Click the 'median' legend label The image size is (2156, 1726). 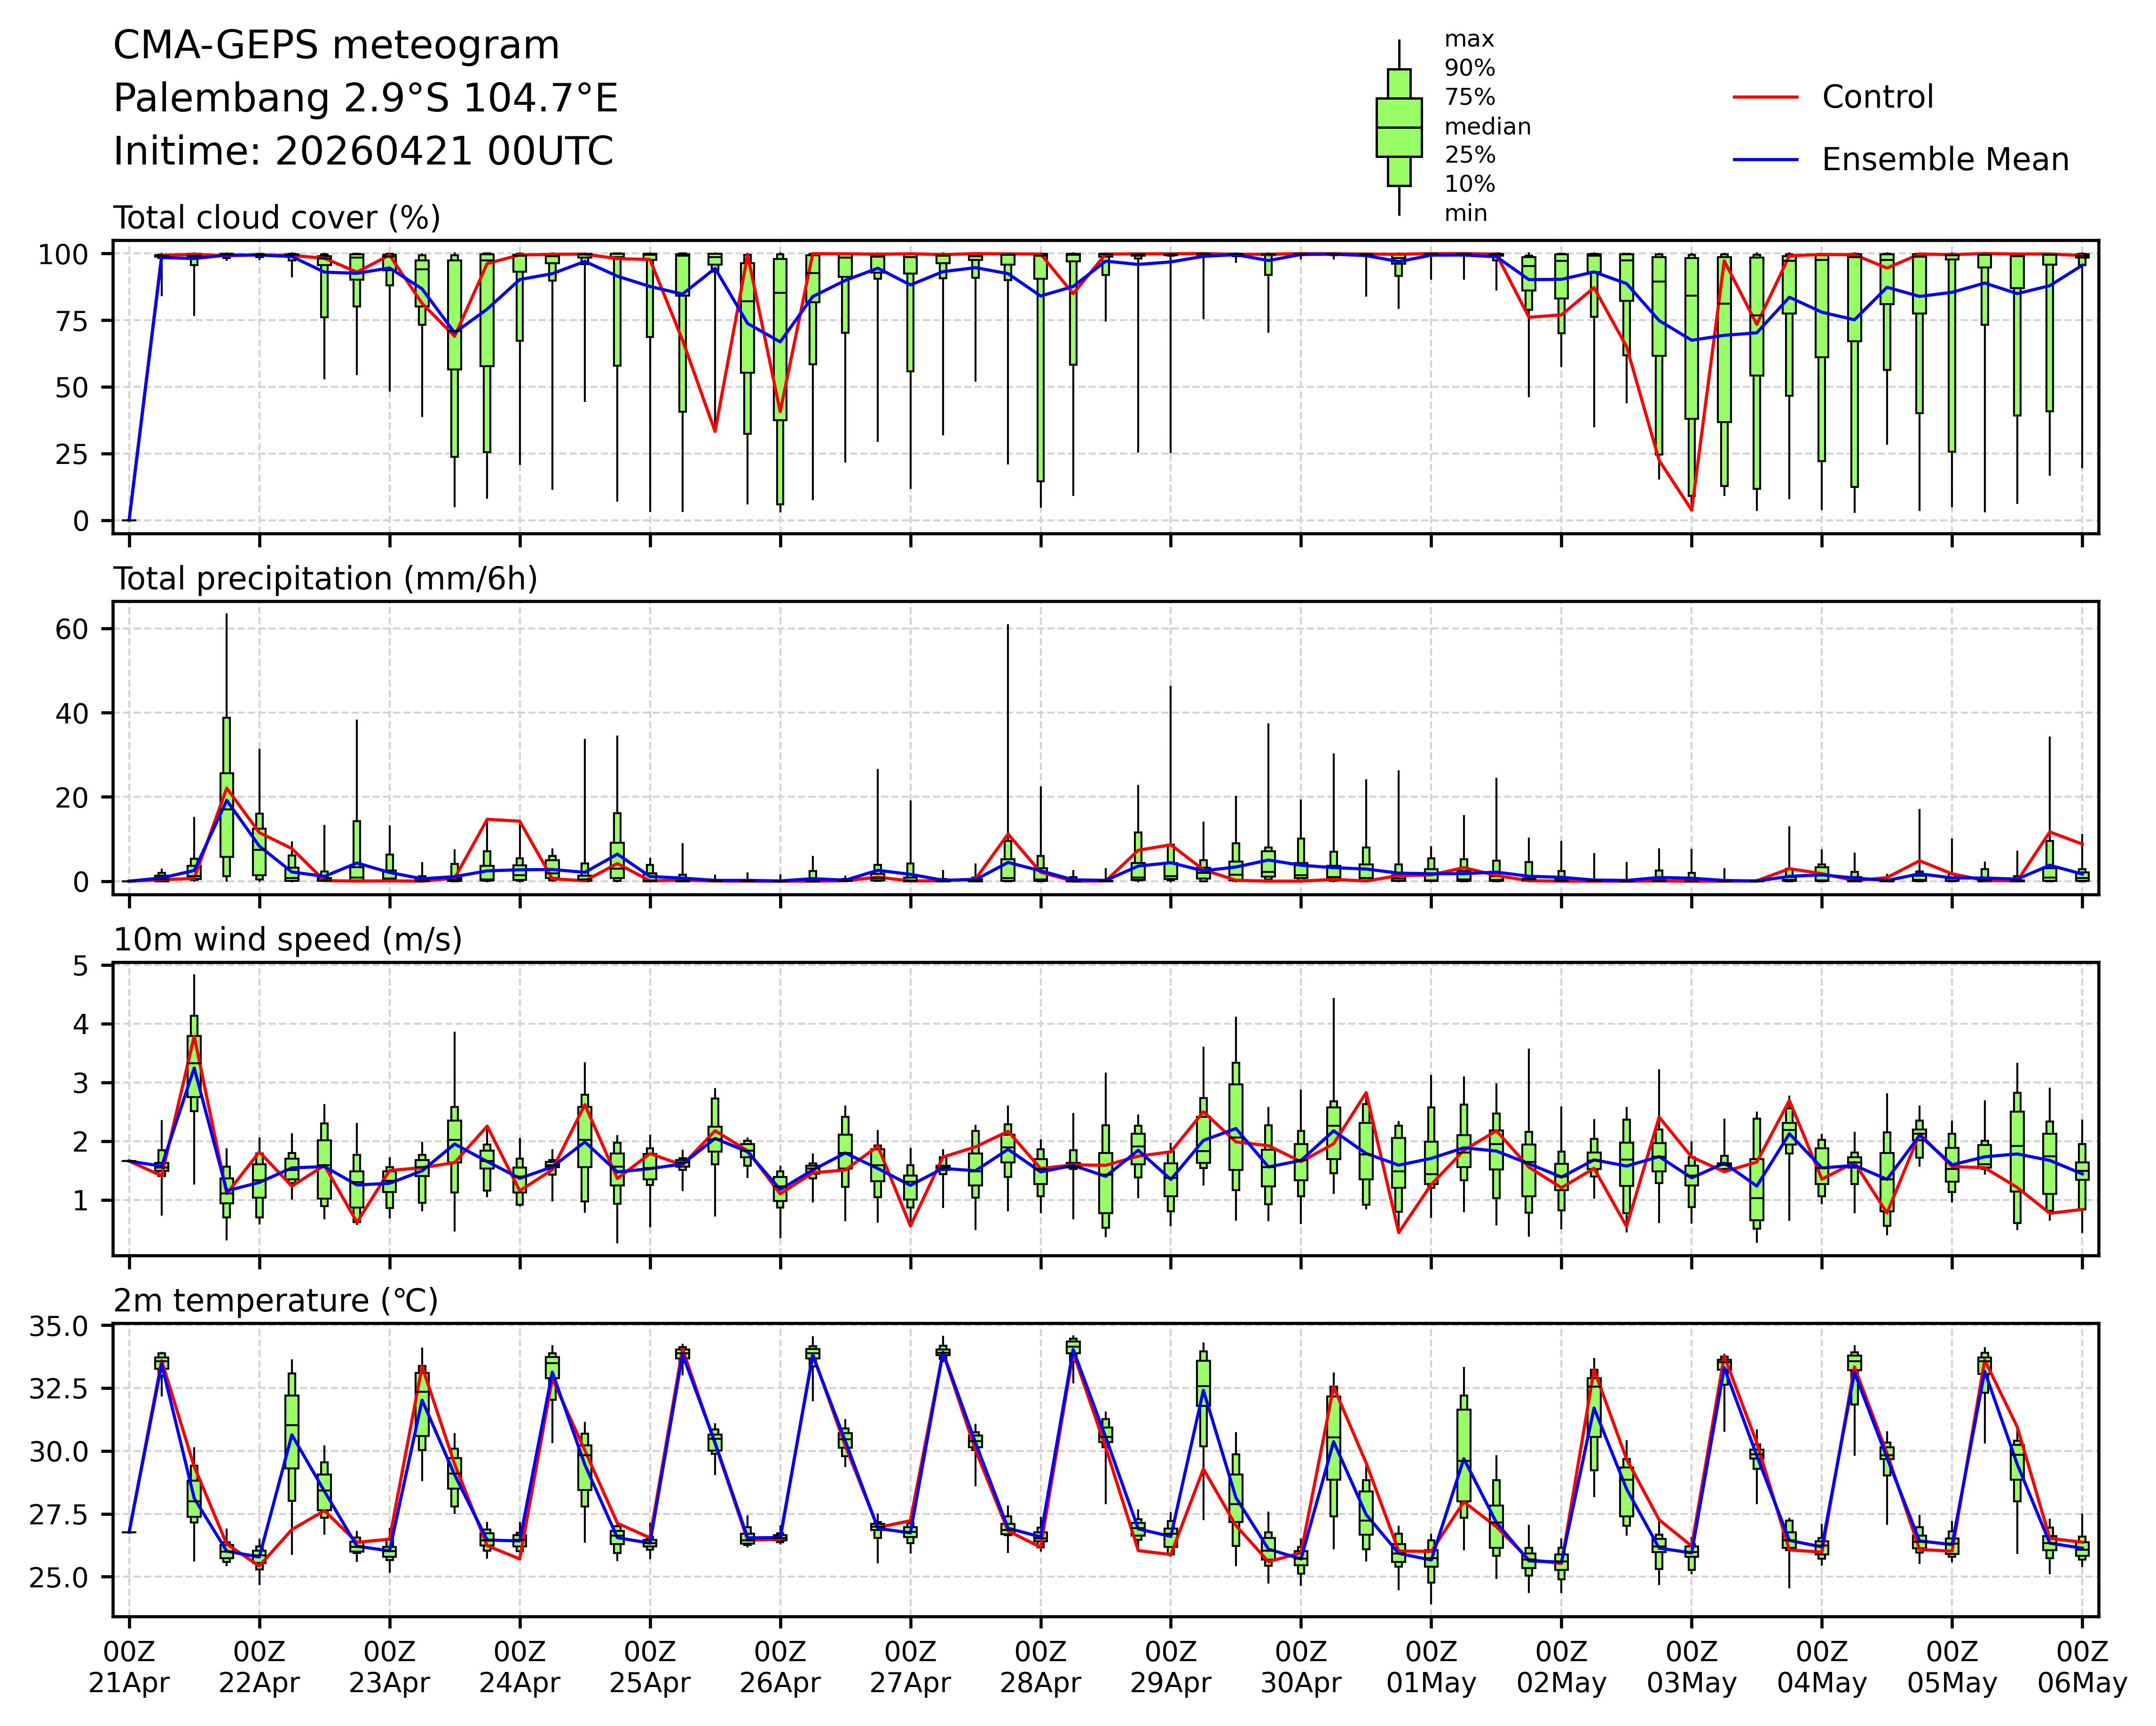click(x=1487, y=127)
